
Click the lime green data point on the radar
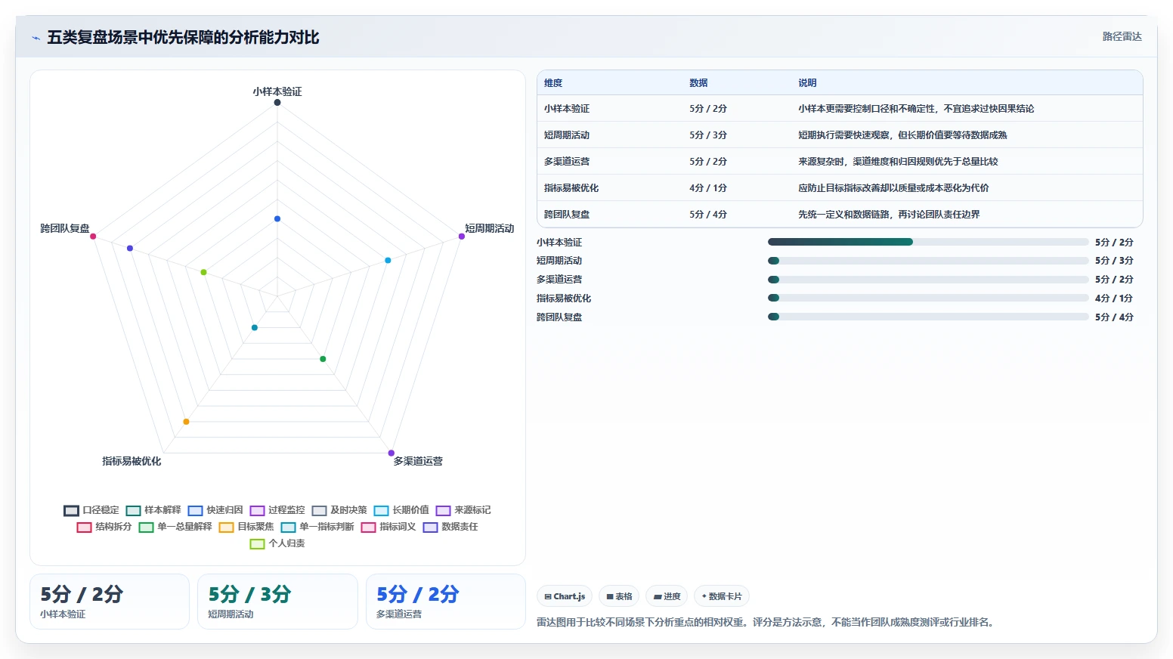203,272
